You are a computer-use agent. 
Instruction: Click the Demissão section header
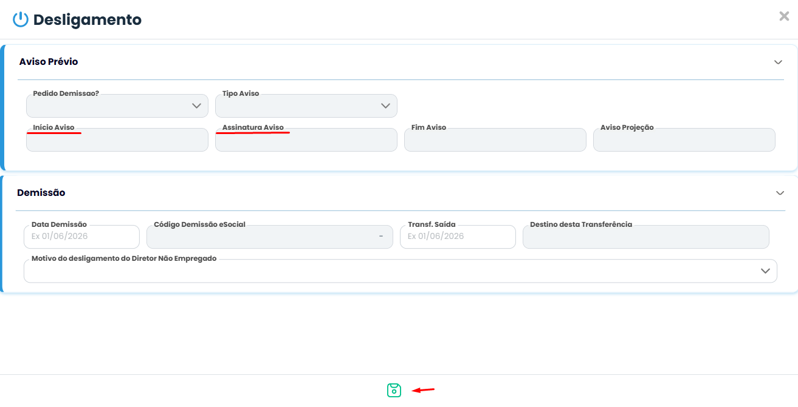41,193
